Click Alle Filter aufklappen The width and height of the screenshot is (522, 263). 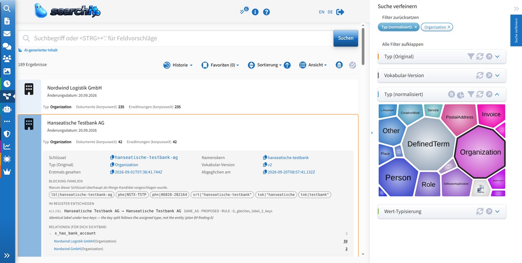tap(403, 44)
